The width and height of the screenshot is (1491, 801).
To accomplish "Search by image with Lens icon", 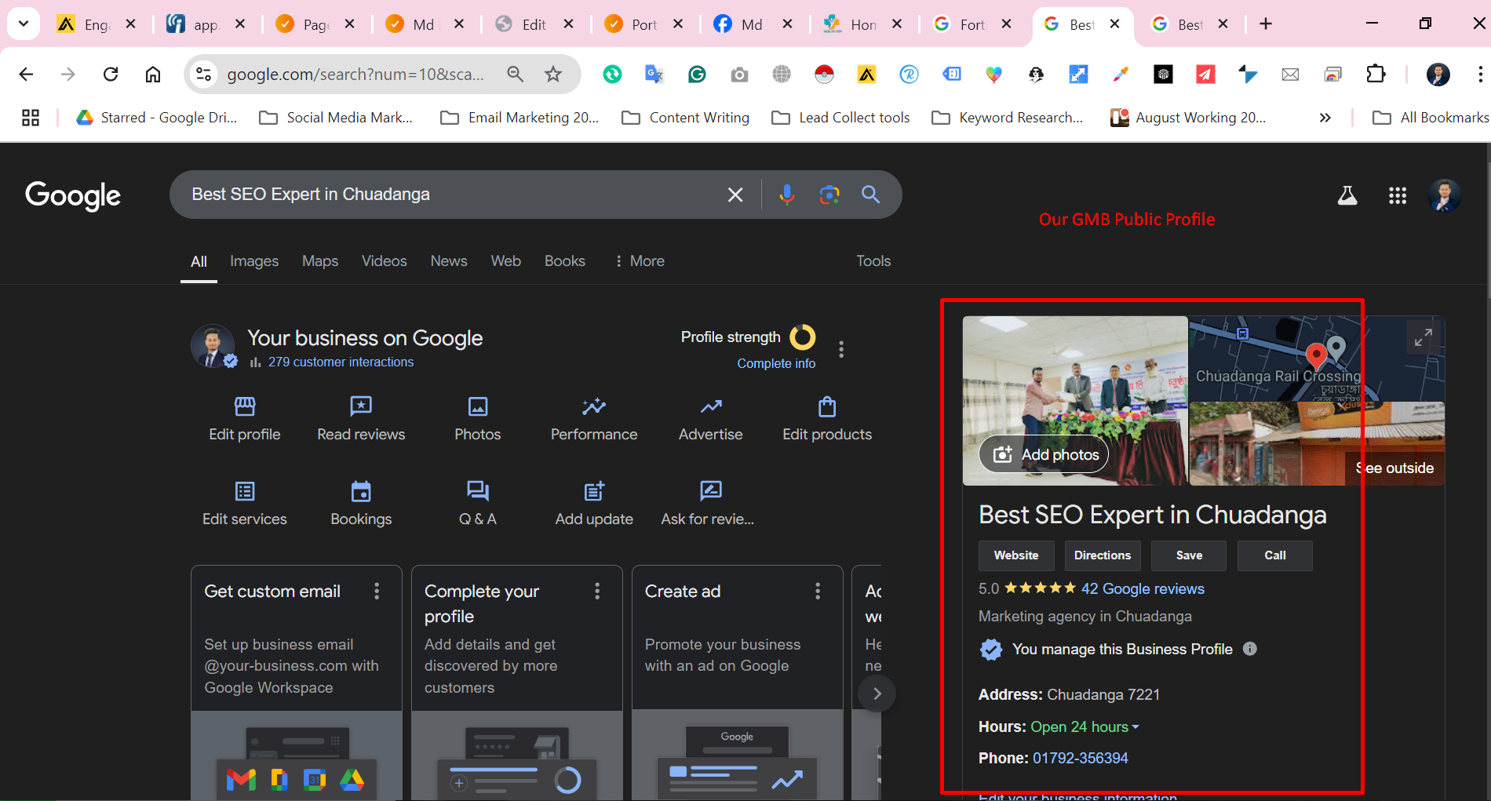I will 829,195.
